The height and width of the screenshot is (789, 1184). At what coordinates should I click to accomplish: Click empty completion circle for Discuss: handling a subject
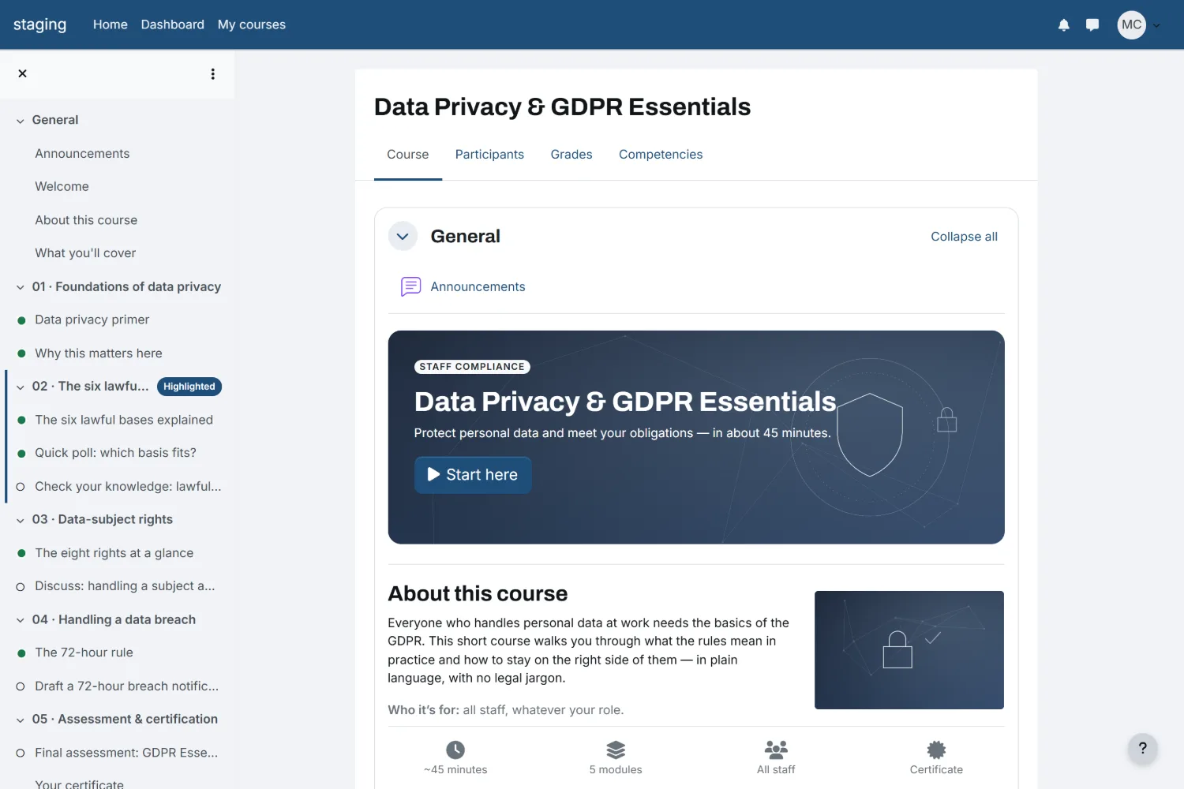(21, 586)
